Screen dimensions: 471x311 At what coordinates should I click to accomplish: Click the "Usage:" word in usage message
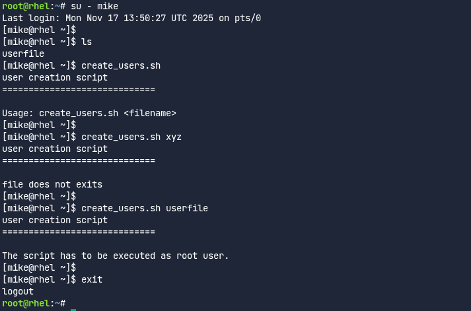[18, 114]
